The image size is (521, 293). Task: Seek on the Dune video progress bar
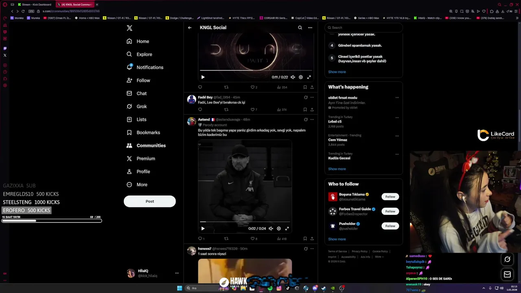click(256, 70)
